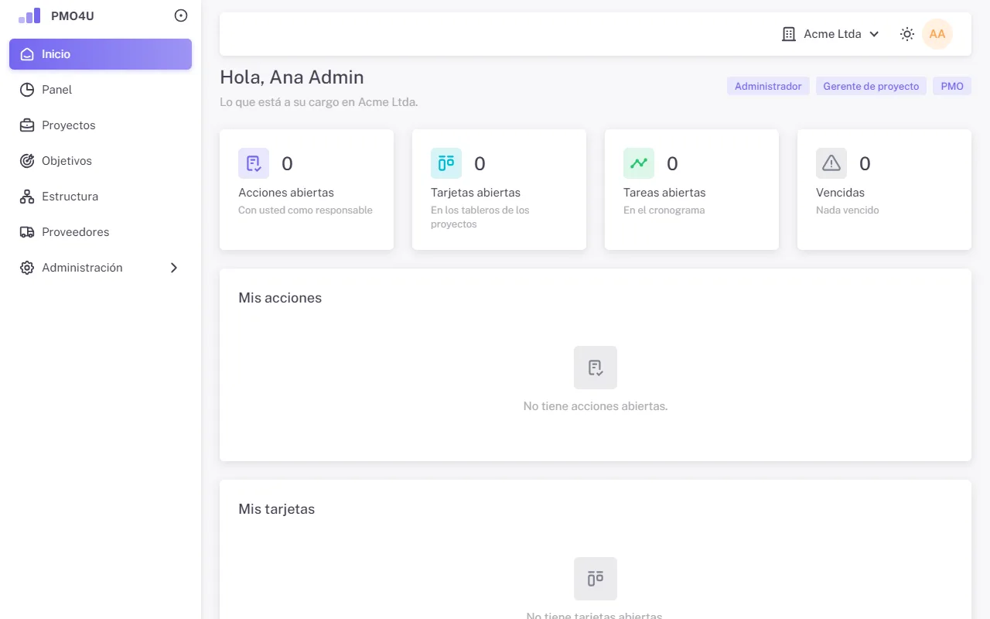Click the Mis tarjetas section heading
990x619 pixels.
(277, 509)
